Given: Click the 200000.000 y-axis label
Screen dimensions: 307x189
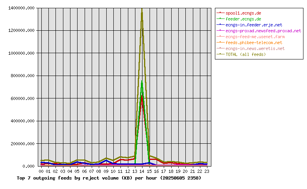Looking at the screenshot, I should click(x=22, y=144).
